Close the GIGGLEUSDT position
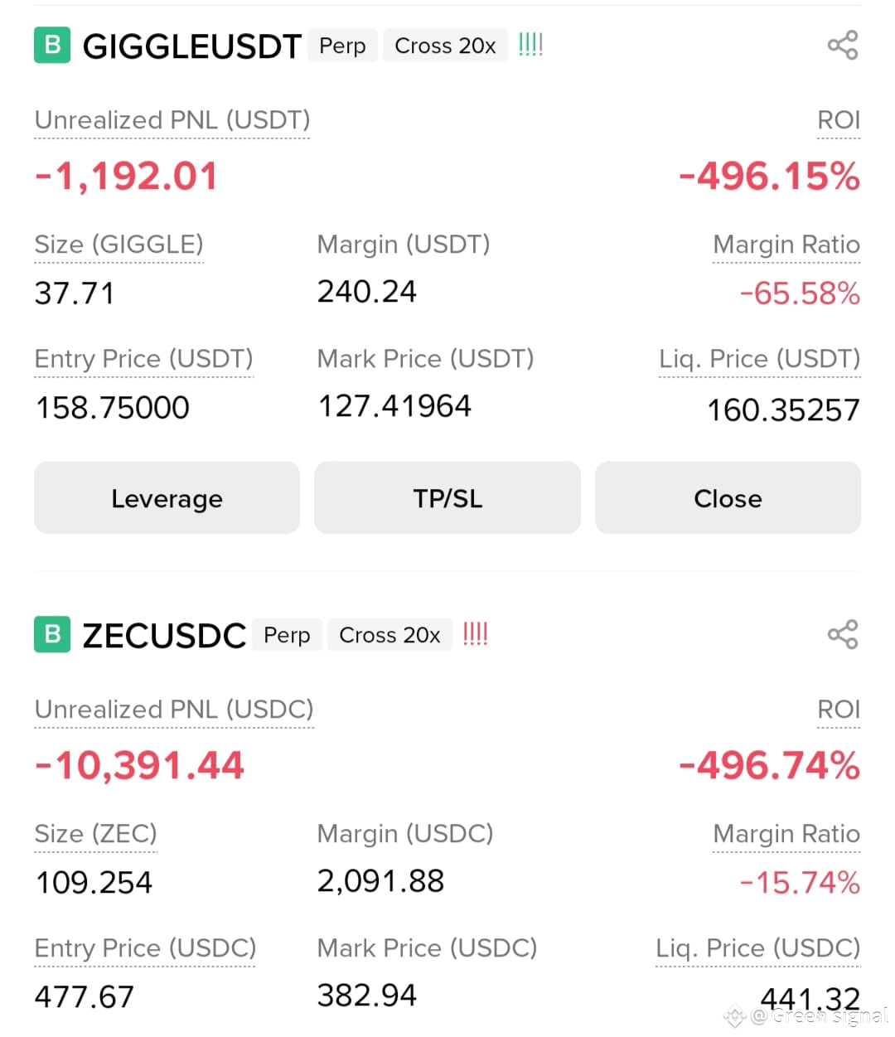The width and height of the screenshot is (895, 1037). click(728, 498)
